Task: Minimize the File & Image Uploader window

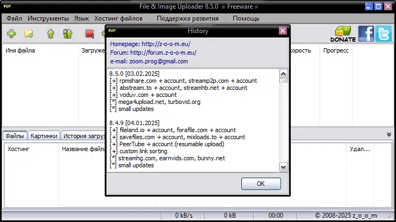Action: pos(369,6)
